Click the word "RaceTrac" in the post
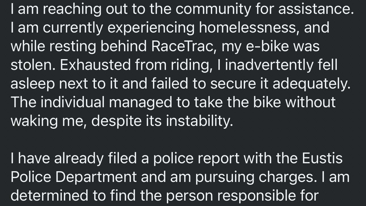366x206 pixels. (x=182, y=46)
